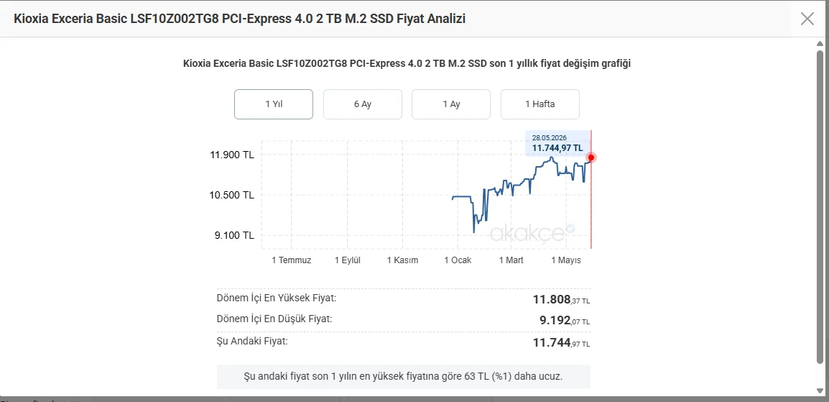Click the Şu Andaki Fiyat label
Image resolution: width=829 pixels, height=402 pixels.
(252, 341)
